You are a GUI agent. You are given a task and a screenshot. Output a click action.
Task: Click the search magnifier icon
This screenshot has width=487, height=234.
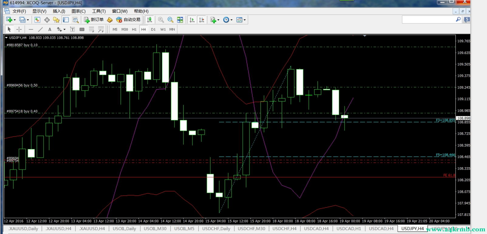(x=458, y=19)
